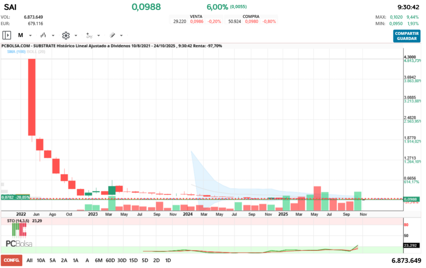
Task: Toggle the BOLL (20) indicator label
Action: (36, 52)
